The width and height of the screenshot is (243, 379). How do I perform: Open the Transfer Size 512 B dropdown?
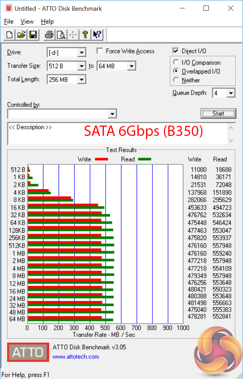[81, 66]
